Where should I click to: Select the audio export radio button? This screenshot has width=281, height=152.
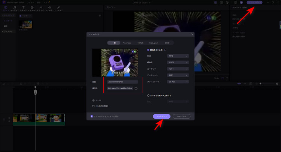point(148,95)
